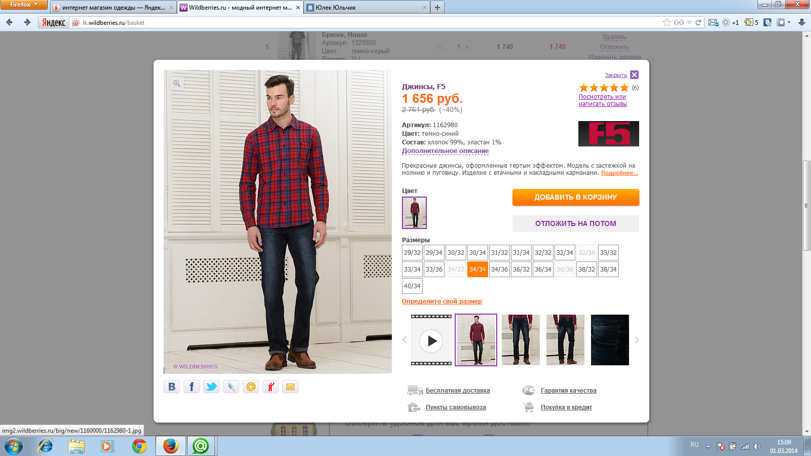Open Покупка в кредит link
The image size is (811, 456).
point(566,407)
